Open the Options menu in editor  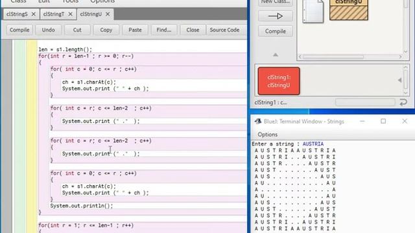click(x=102, y=1)
